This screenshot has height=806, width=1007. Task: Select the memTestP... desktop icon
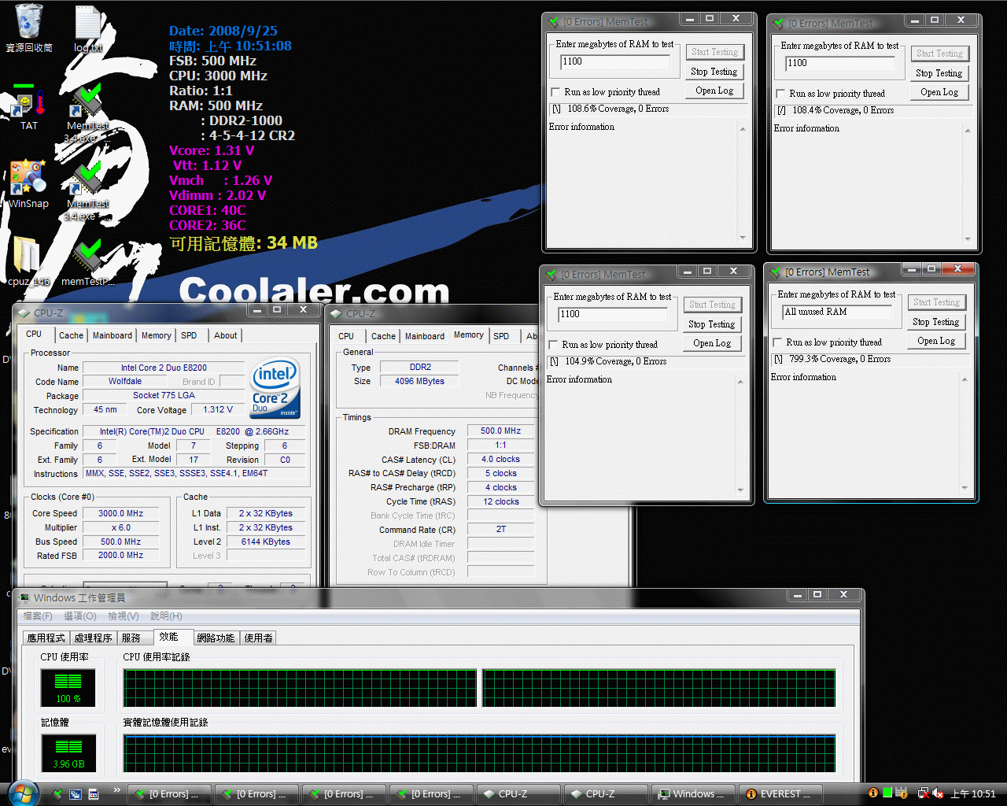(x=88, y=262)
